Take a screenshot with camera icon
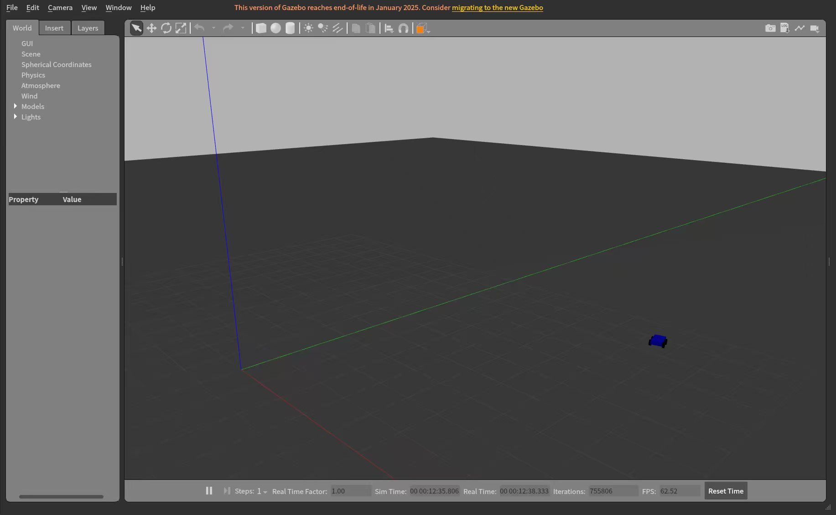The image size is (836, 515). pyautogui.click(x=770, y=28)
